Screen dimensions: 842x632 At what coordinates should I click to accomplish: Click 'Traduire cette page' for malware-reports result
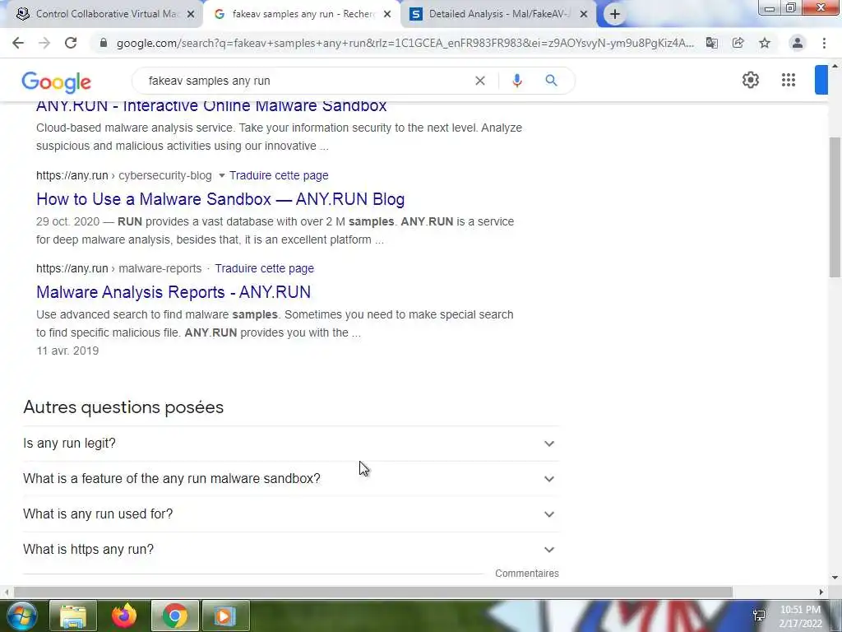(x=264, y=269)
